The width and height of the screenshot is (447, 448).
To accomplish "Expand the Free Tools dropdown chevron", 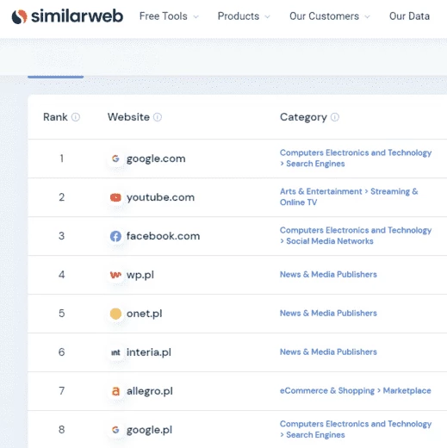I will (196, 16).
